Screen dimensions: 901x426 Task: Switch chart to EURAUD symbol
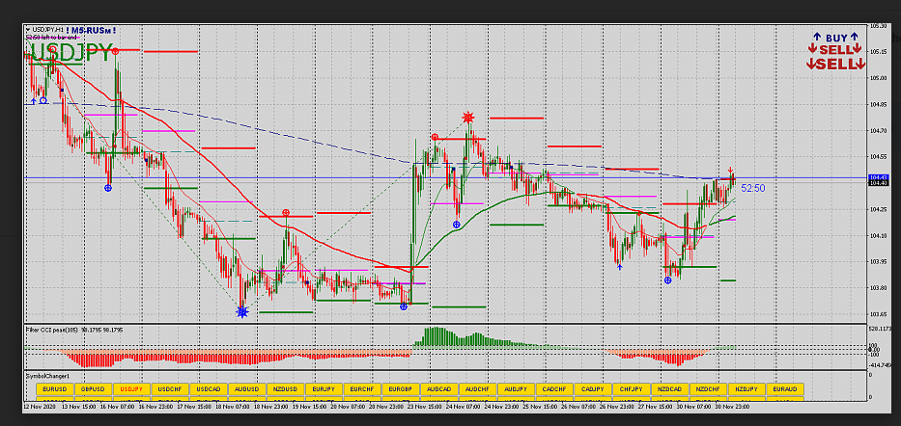[784, 388]
